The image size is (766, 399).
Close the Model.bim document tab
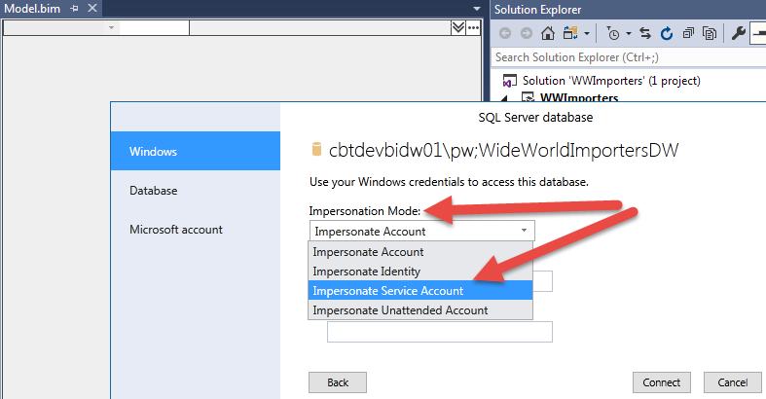[x=91, y=8]
